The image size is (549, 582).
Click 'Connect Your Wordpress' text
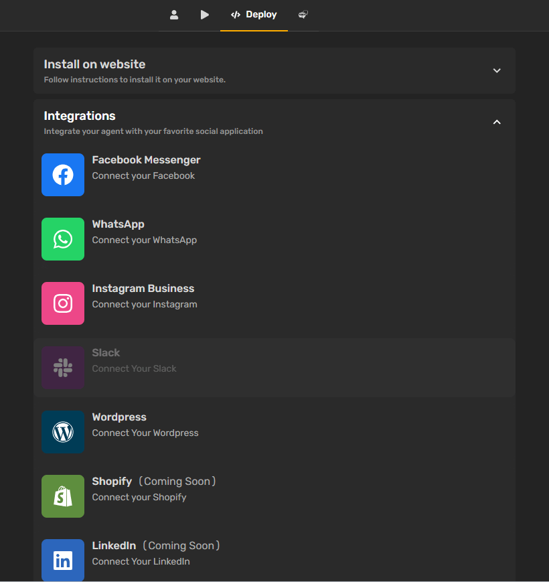pyautogui.click(x=145, y=433)
